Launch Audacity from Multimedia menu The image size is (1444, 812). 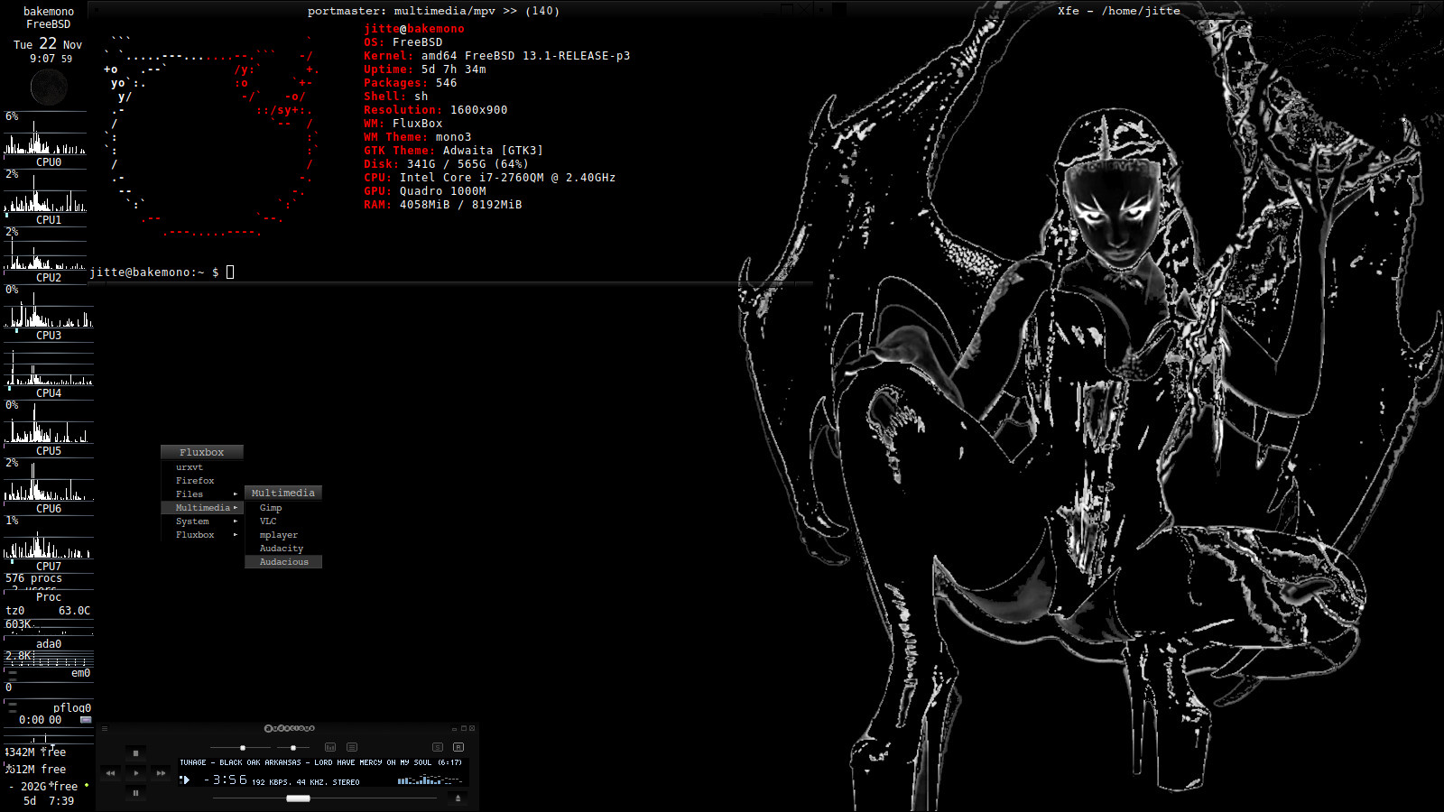283,549
